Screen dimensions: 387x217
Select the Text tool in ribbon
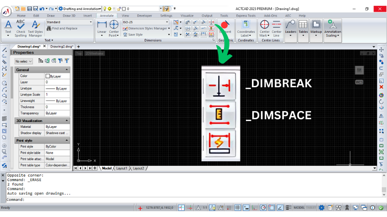point(8,28)
